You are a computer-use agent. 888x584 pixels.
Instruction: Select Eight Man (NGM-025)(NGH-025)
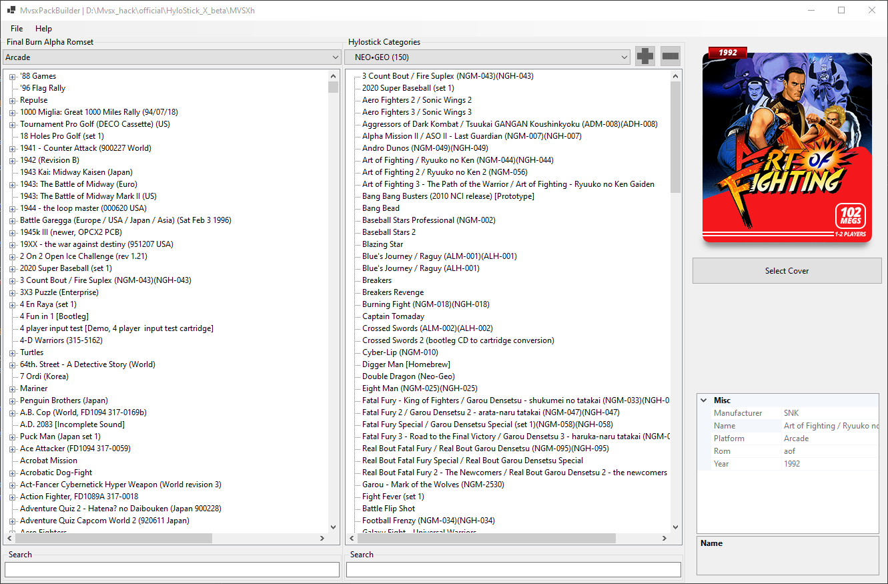[x=420, y=388]
